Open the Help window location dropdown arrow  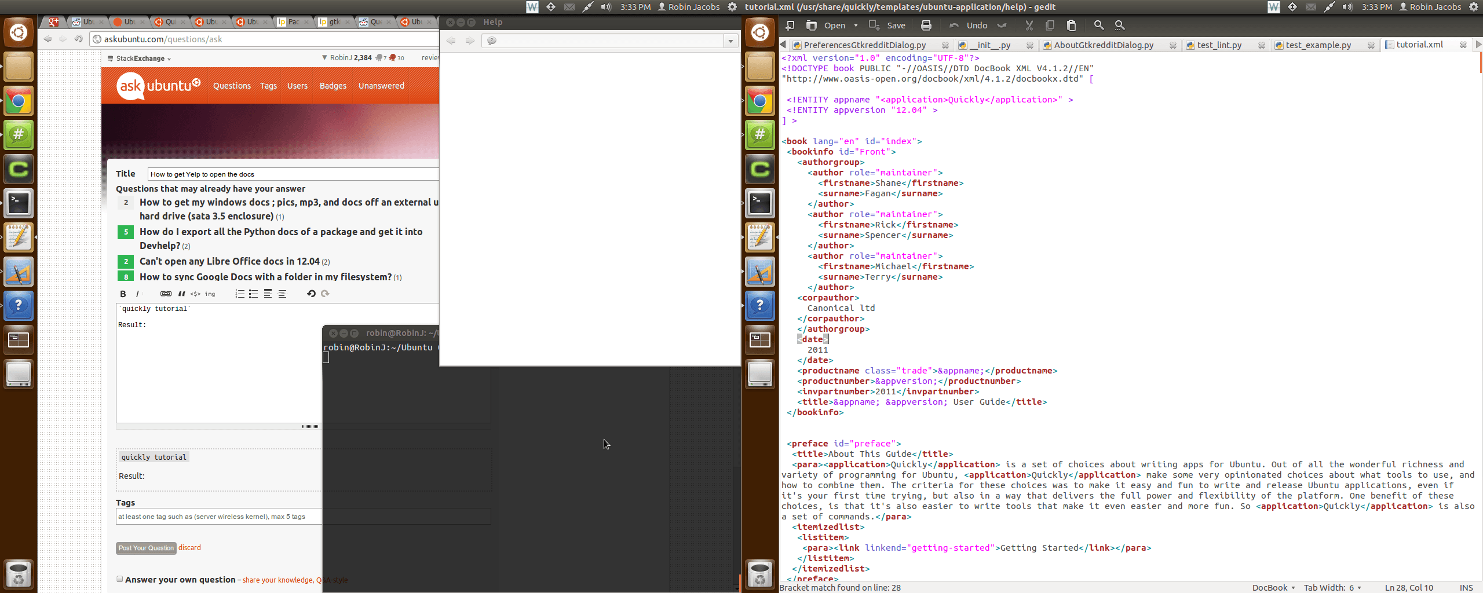730,41
